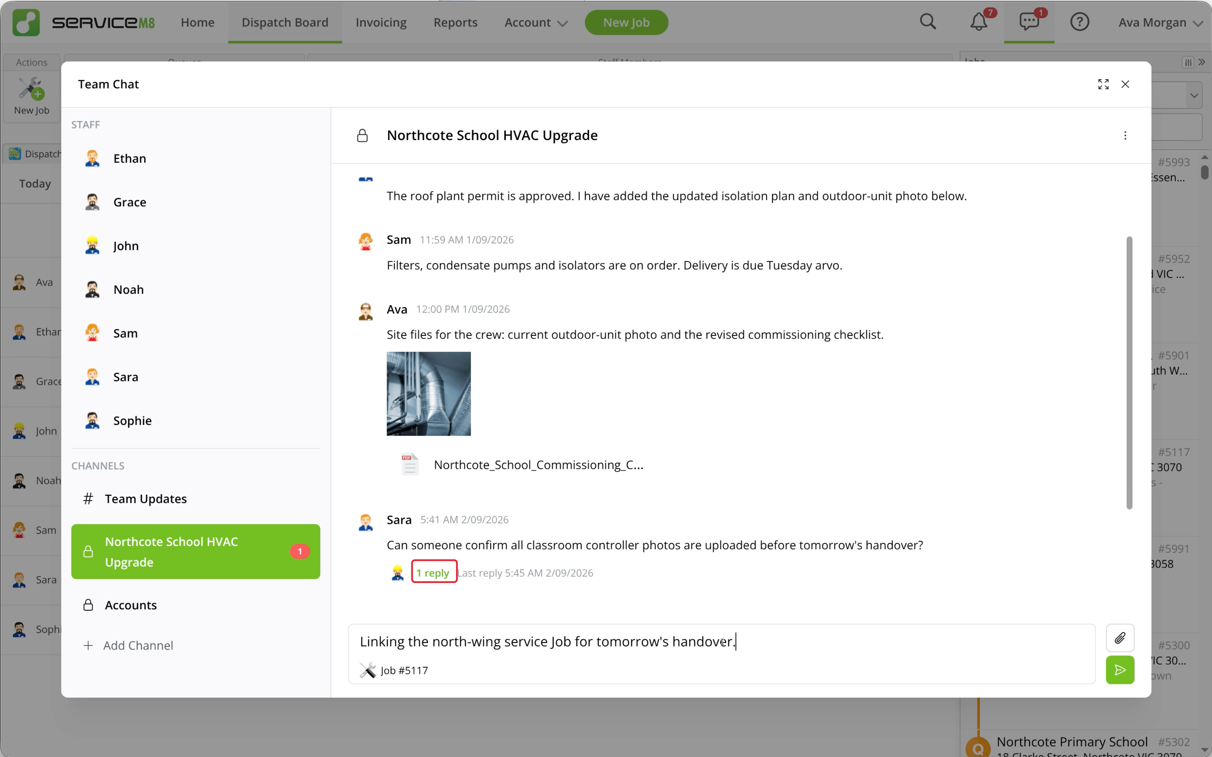The height and width of the screenshot is (757, 1212).
Task: Select the Team Updates channel
Action: pos(196,499)
